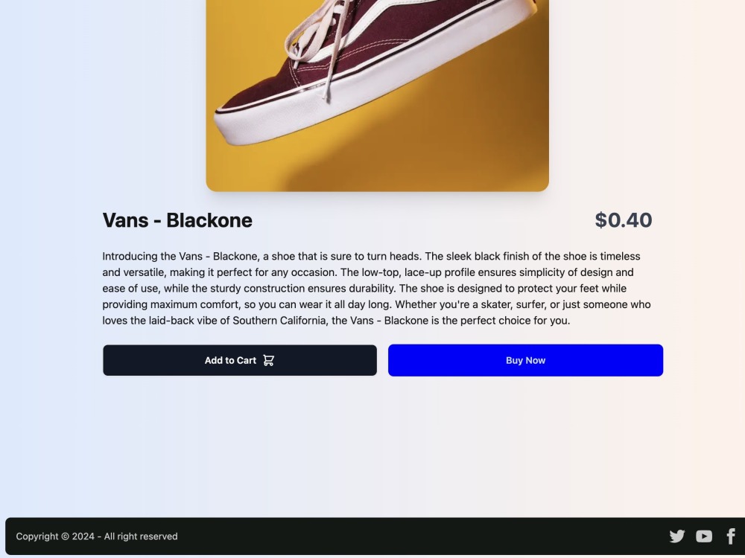Click the blue Buy Now button

point(525,360)
